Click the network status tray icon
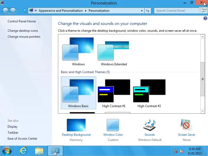 click(x=175, y=151)
